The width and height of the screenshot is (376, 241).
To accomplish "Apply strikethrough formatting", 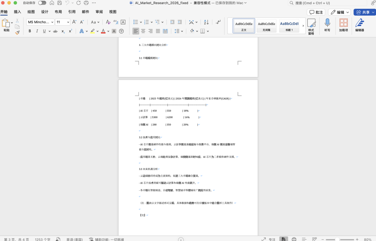I will tap(55, 31).
